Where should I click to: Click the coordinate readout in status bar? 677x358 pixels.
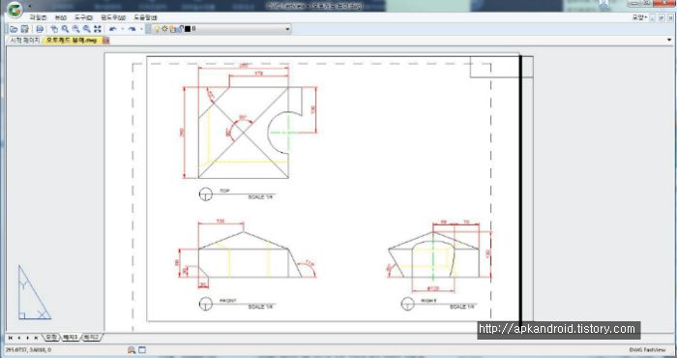click(28, 350)
